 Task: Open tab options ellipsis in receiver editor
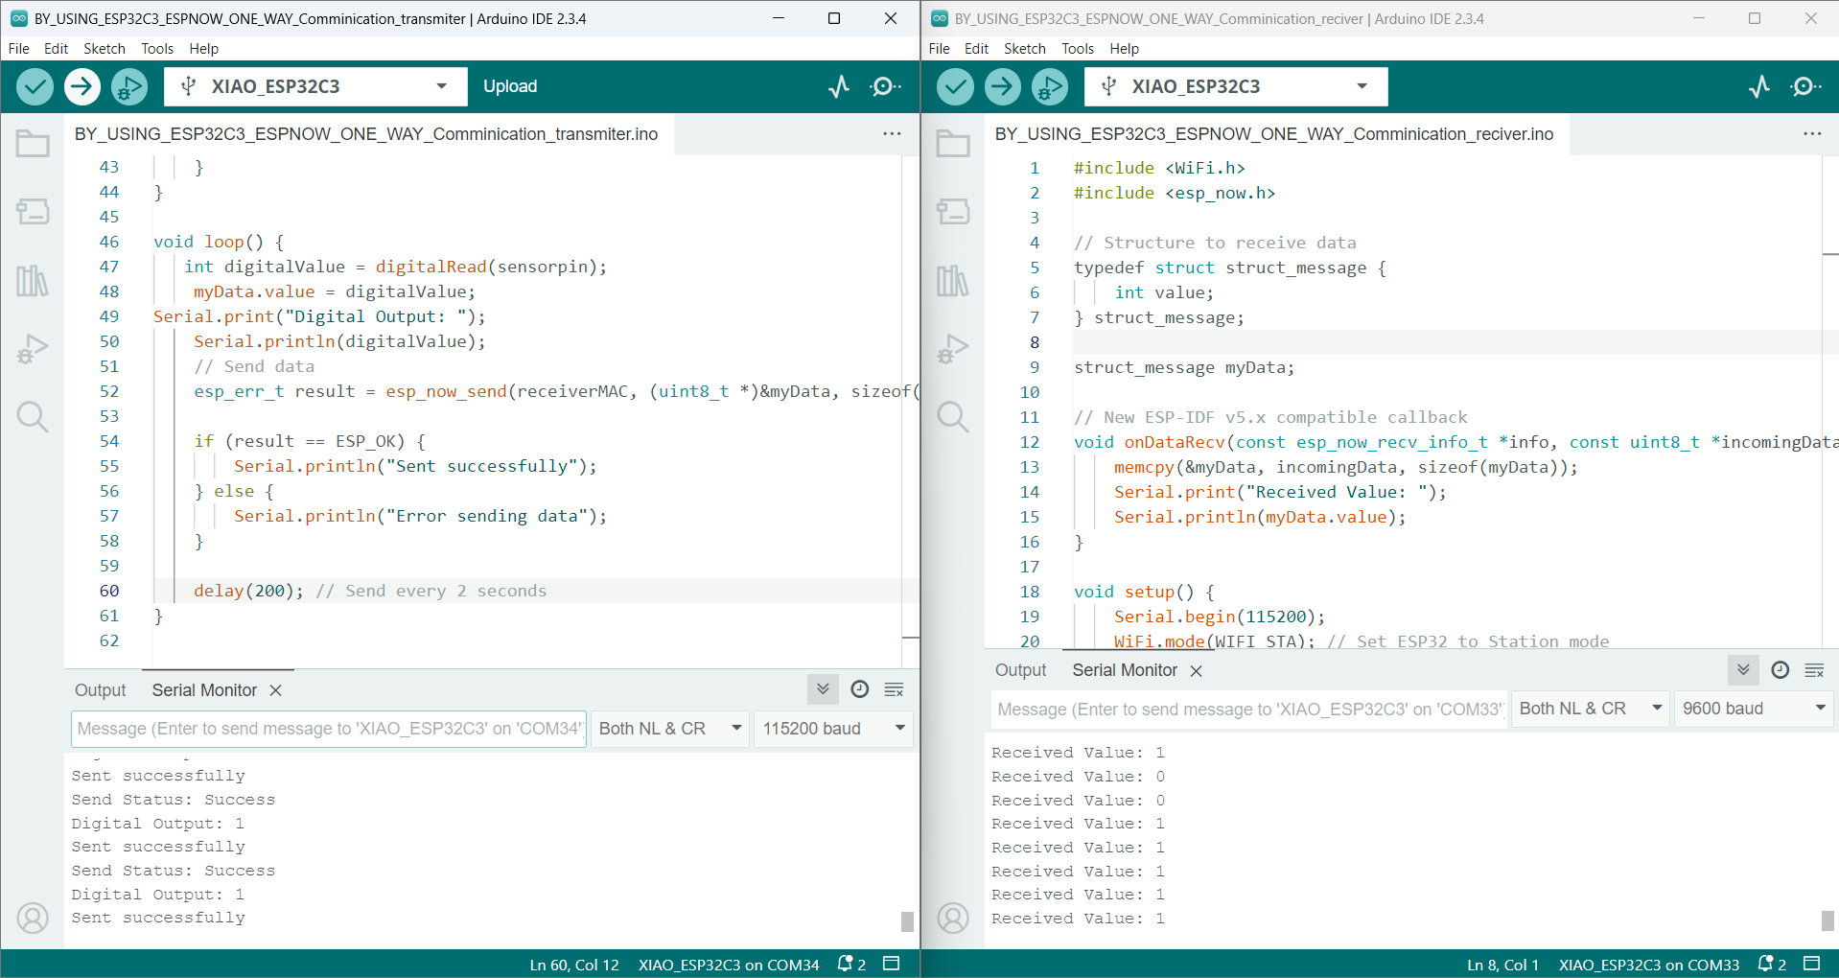coord(1812,134)
